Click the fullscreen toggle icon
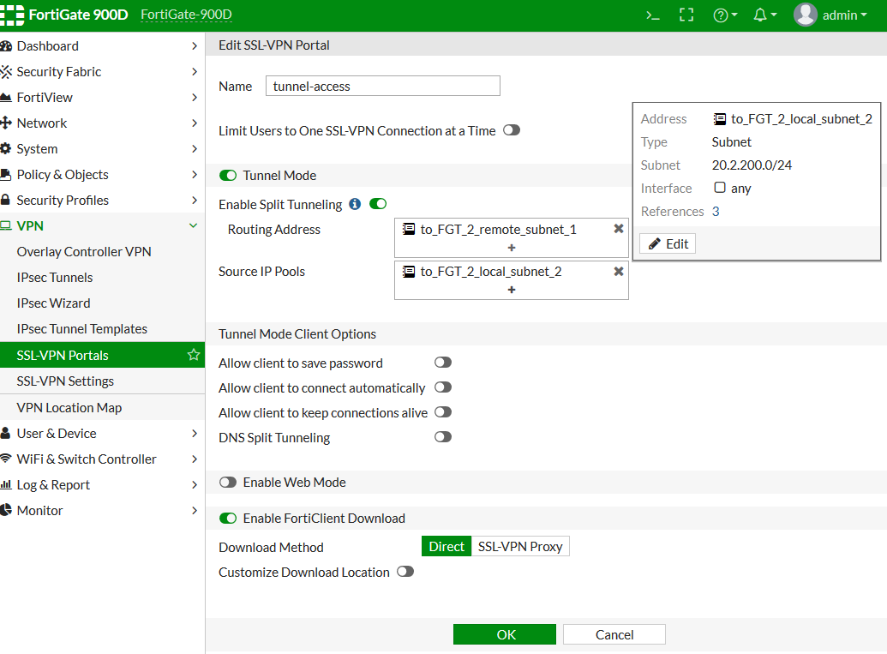Viewport: 887px width, 654px height. 686,15
